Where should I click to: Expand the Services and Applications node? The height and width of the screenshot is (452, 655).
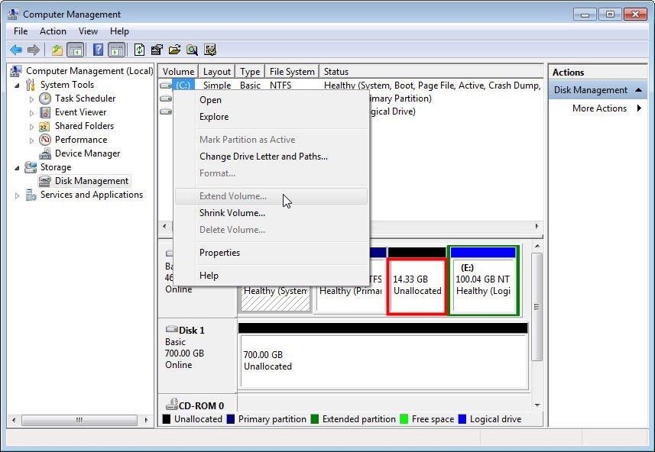click(x=17, y=195)
